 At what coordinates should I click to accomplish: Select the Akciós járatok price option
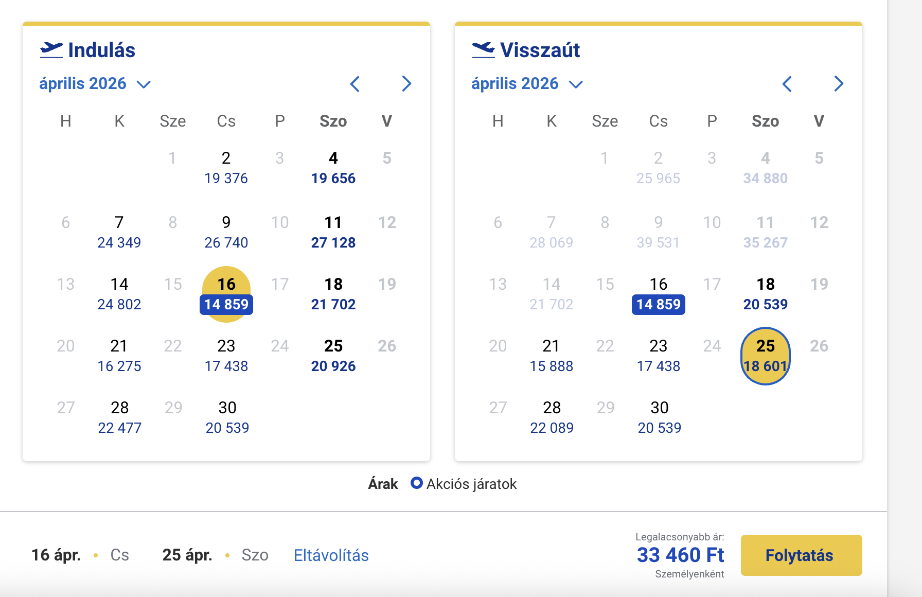point(416,484)
